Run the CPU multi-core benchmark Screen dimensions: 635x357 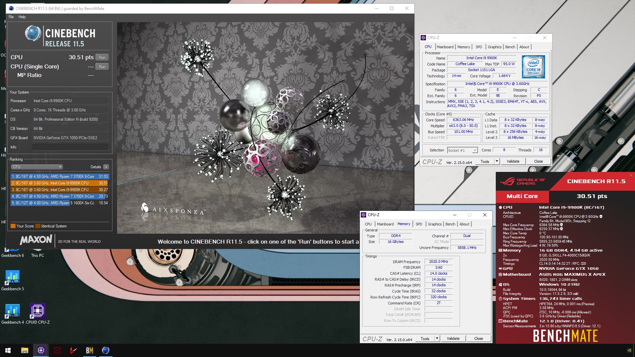pos(102,58)
